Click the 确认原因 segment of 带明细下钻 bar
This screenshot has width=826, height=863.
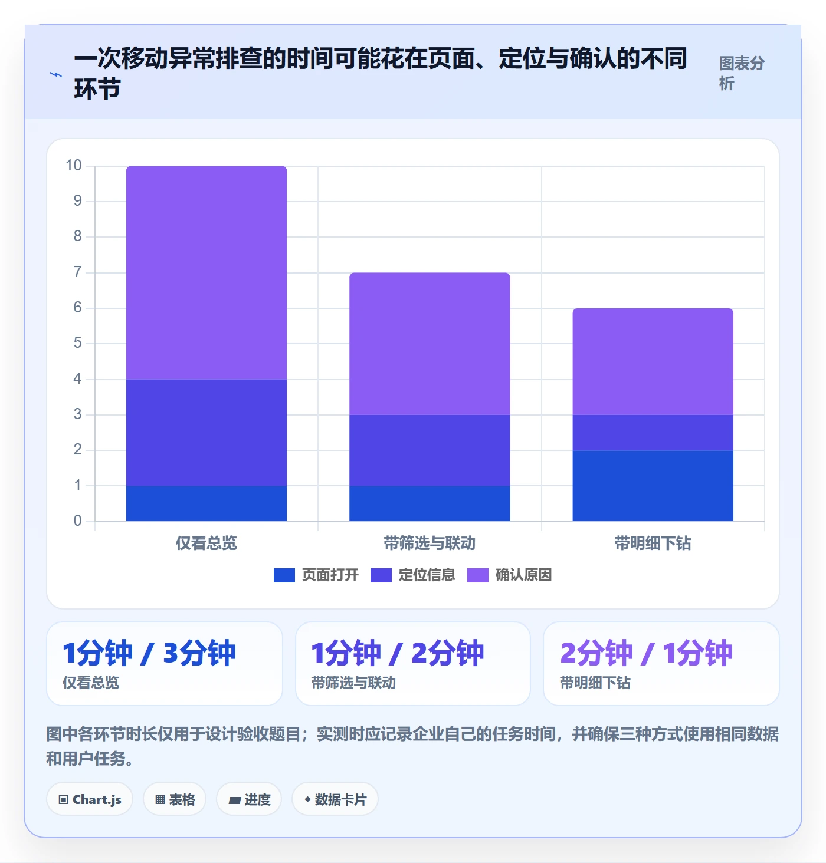point(653,361)
